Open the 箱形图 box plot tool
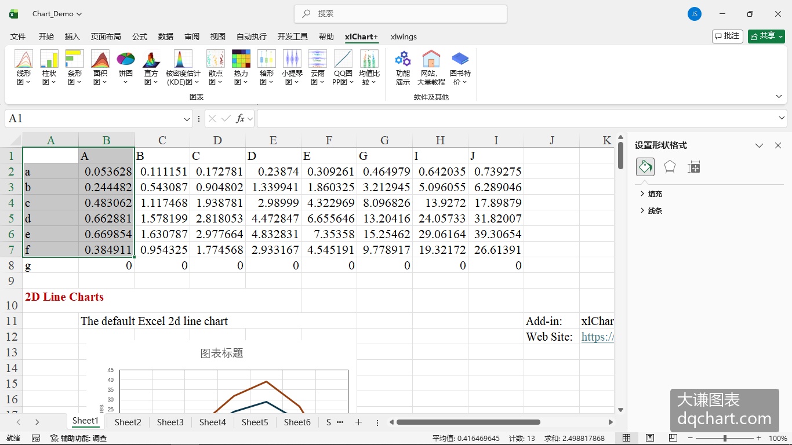Viewport: 792px width, 445px height. [267, 68]
